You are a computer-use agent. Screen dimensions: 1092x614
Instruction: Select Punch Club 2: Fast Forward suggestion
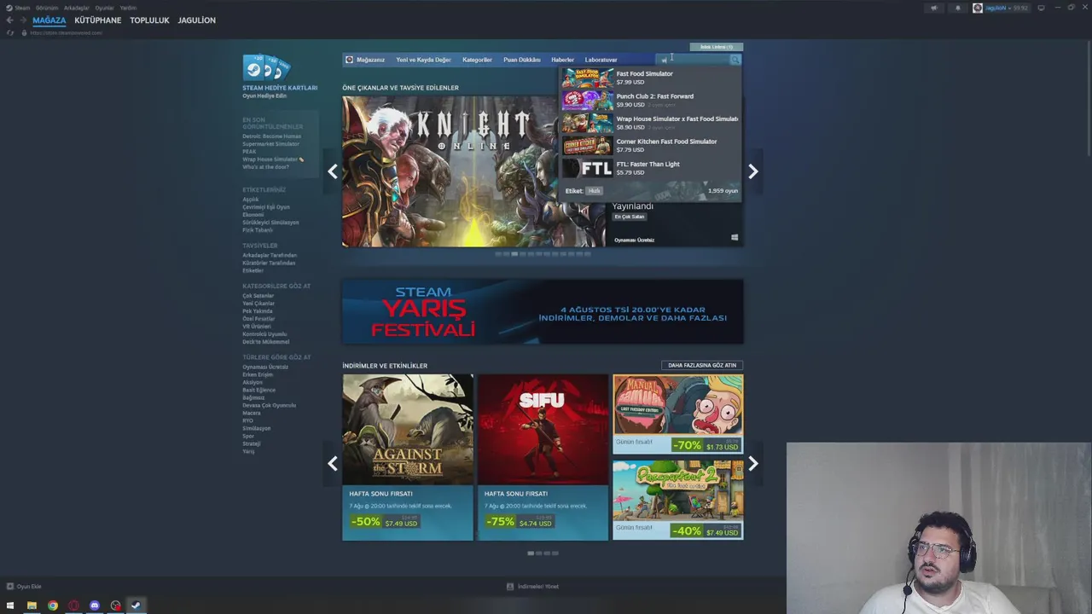(650, 100)
